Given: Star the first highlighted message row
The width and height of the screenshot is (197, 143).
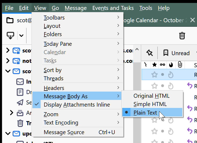Looking at the screenshot, I should coord(154,75).
